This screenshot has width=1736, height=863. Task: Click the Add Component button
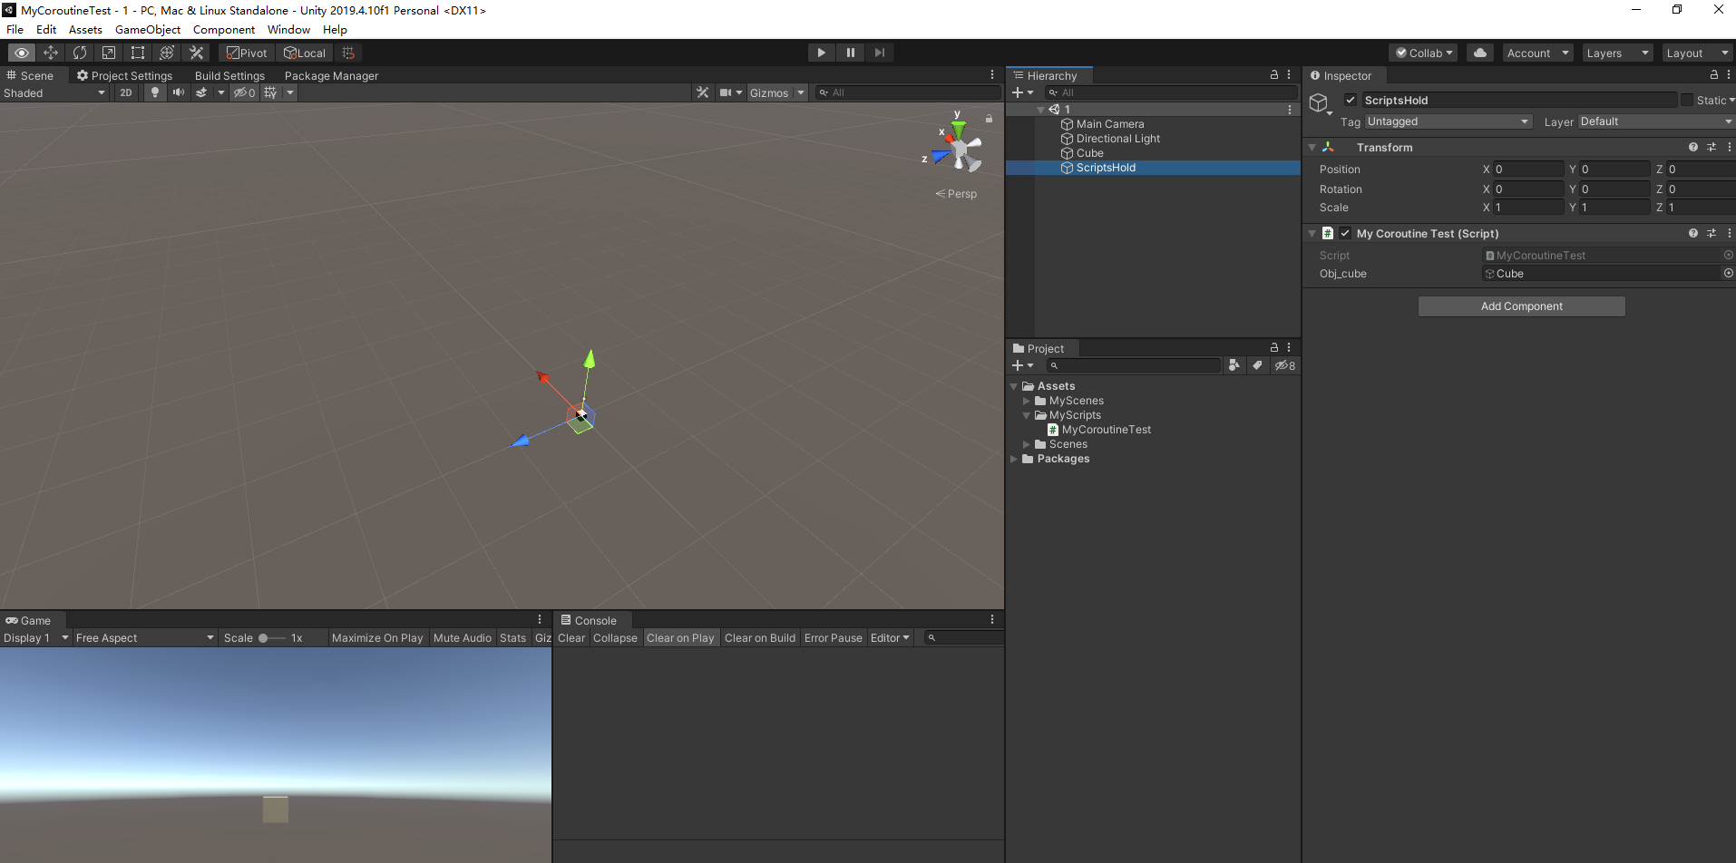point(1522,306)
